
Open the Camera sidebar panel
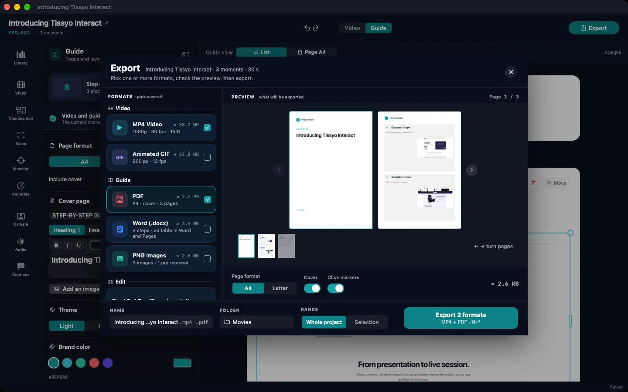[20, 219]
